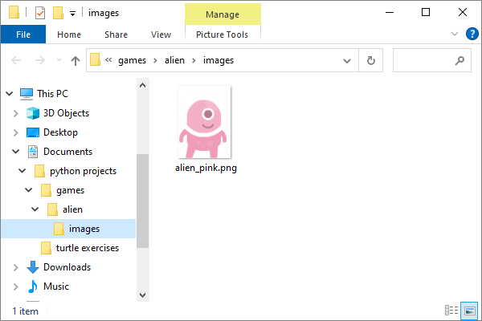Viewport: 482px width, 321px height.
Task: Expand the chevron after games breadcrumb
Action: pyautogui.click(x=155, y=60)
